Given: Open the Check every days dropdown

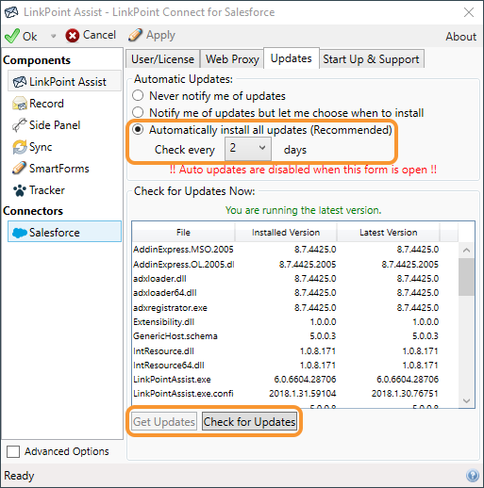Looking at the screenshot, I should 248,148.
